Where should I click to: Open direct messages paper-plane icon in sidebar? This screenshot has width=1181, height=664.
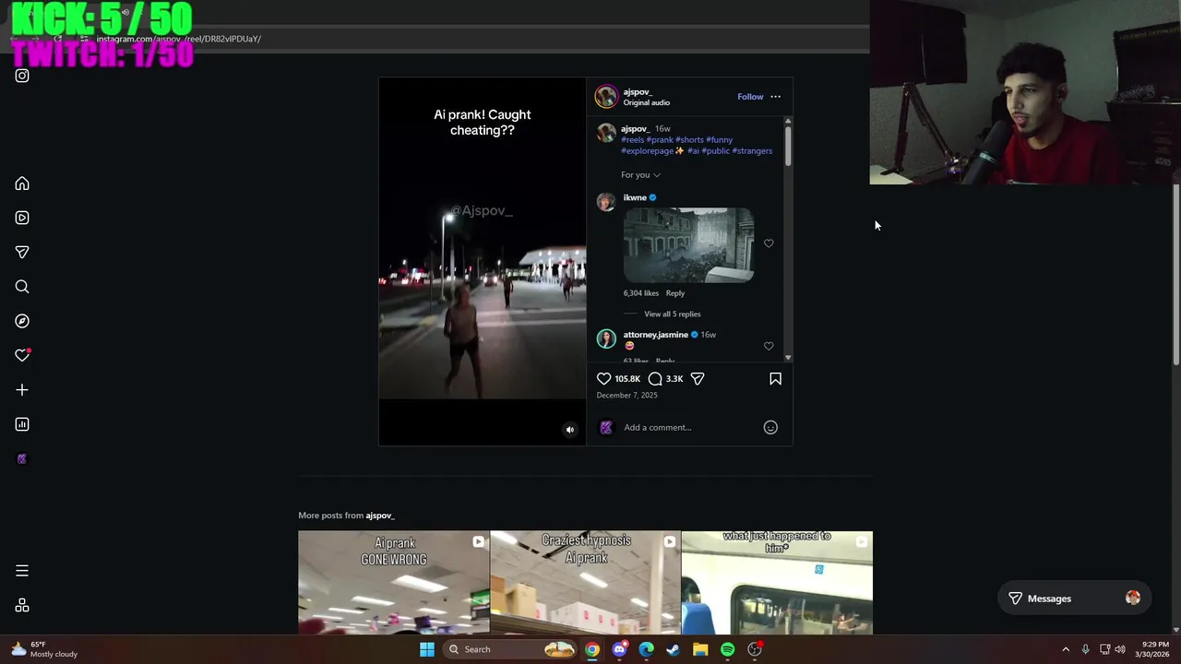pyautogui.click(x=22, y=252)
